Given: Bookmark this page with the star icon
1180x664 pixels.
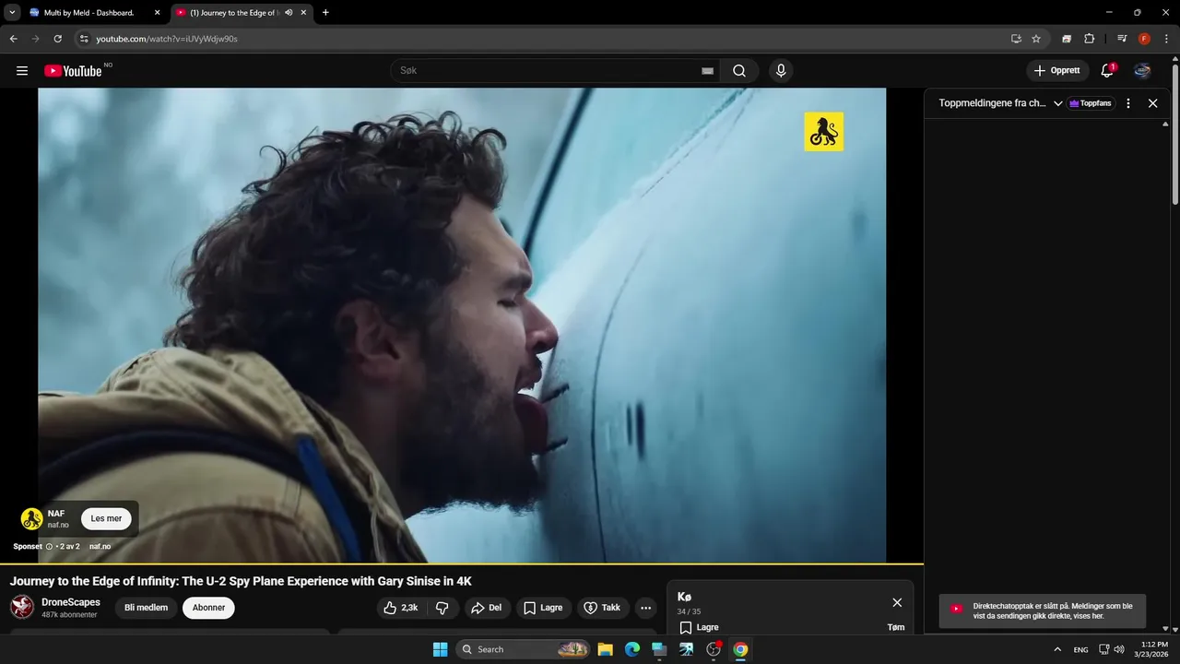Looking at the screenshot, I should pyautogui.click(x=1036, y=39).
